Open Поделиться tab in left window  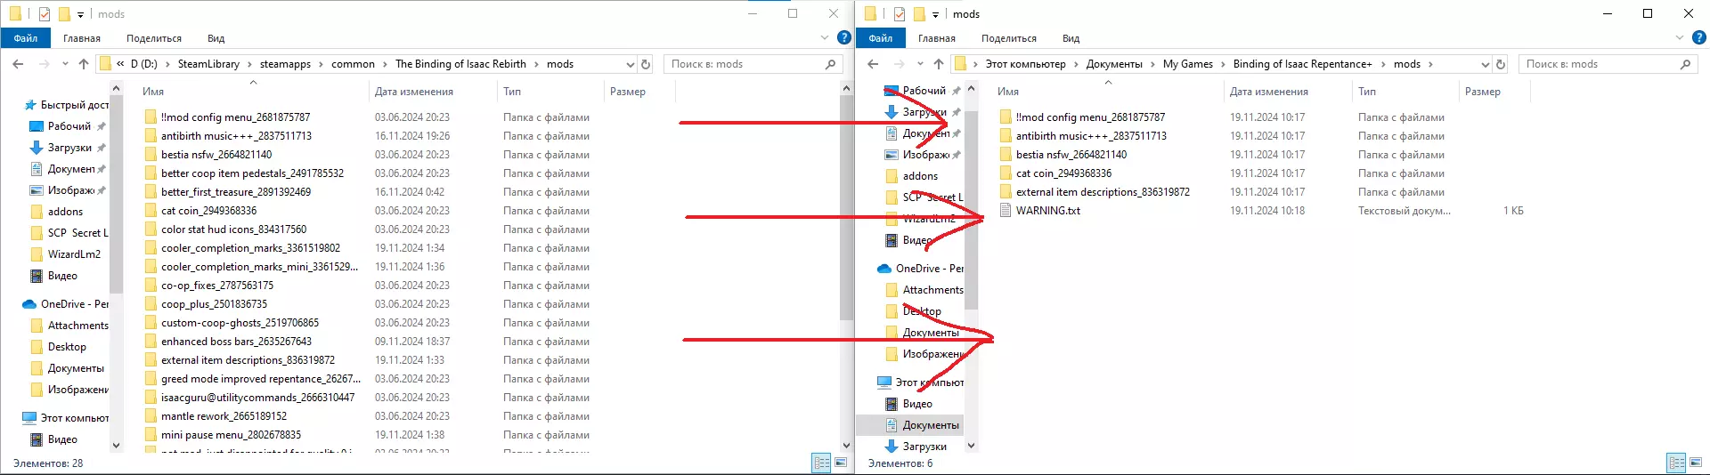154,38
